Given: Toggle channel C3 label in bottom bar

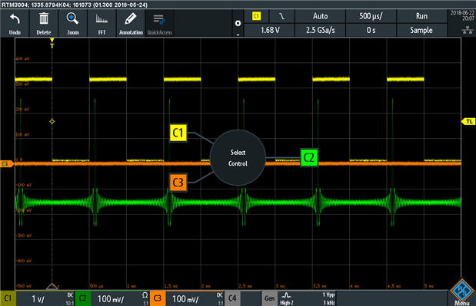Looking at the screenshot, I should point(158,298).
